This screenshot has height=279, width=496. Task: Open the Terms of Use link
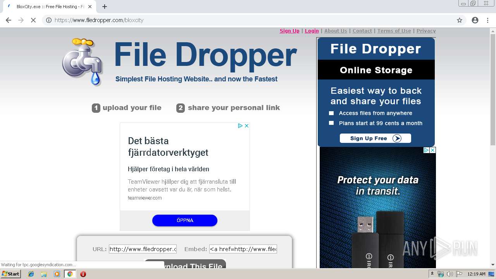pyautogui.click(x=394, y=31)
